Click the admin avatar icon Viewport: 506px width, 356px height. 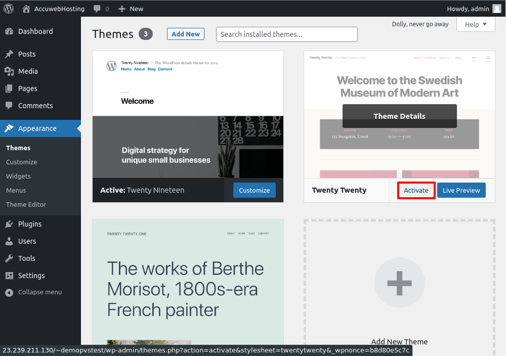pyautogui.click(x=497, y=9)
